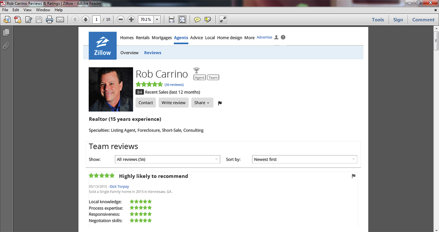Image resolution: width=439 pixels, height=232 pixels.
Task: Click the page number input field
Action: 97,20
